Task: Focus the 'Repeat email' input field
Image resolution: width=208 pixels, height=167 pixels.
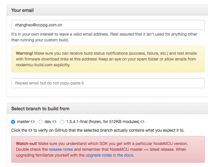Action: [x=108, y=83]
